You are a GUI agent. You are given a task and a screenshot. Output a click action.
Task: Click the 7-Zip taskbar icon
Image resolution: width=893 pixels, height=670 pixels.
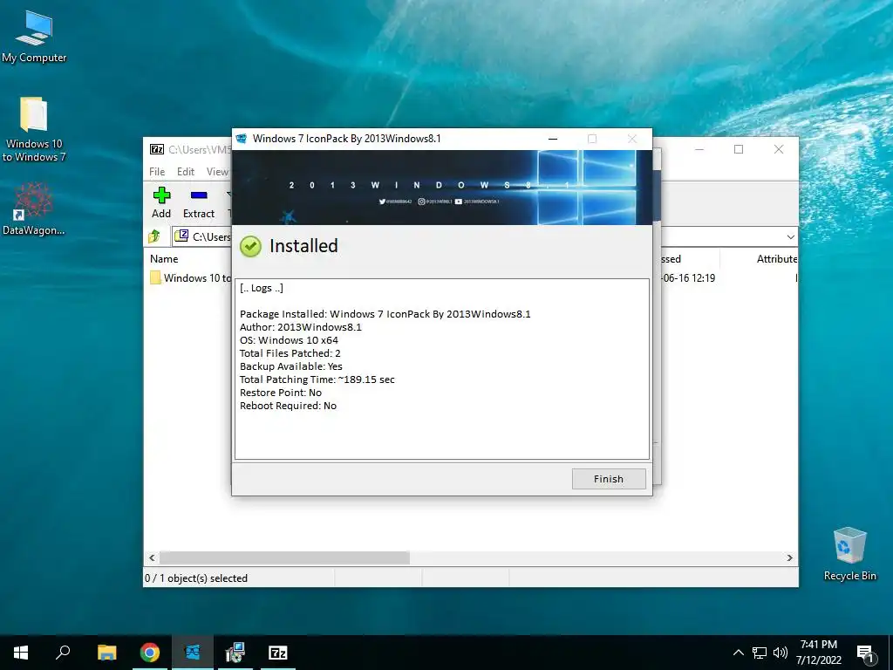pyautogui.click(x=278, y=653)
